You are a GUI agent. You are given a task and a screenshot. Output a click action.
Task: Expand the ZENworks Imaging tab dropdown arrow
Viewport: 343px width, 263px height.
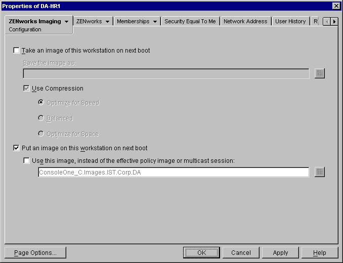point(66,22)
